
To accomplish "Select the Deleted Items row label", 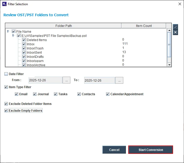I will 37,40.
